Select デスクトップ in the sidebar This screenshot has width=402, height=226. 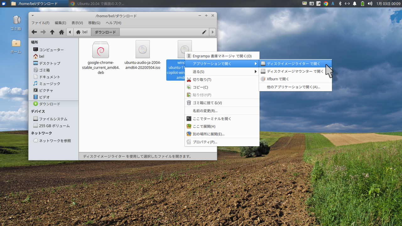pyautogui.click(x=53, y=63)
